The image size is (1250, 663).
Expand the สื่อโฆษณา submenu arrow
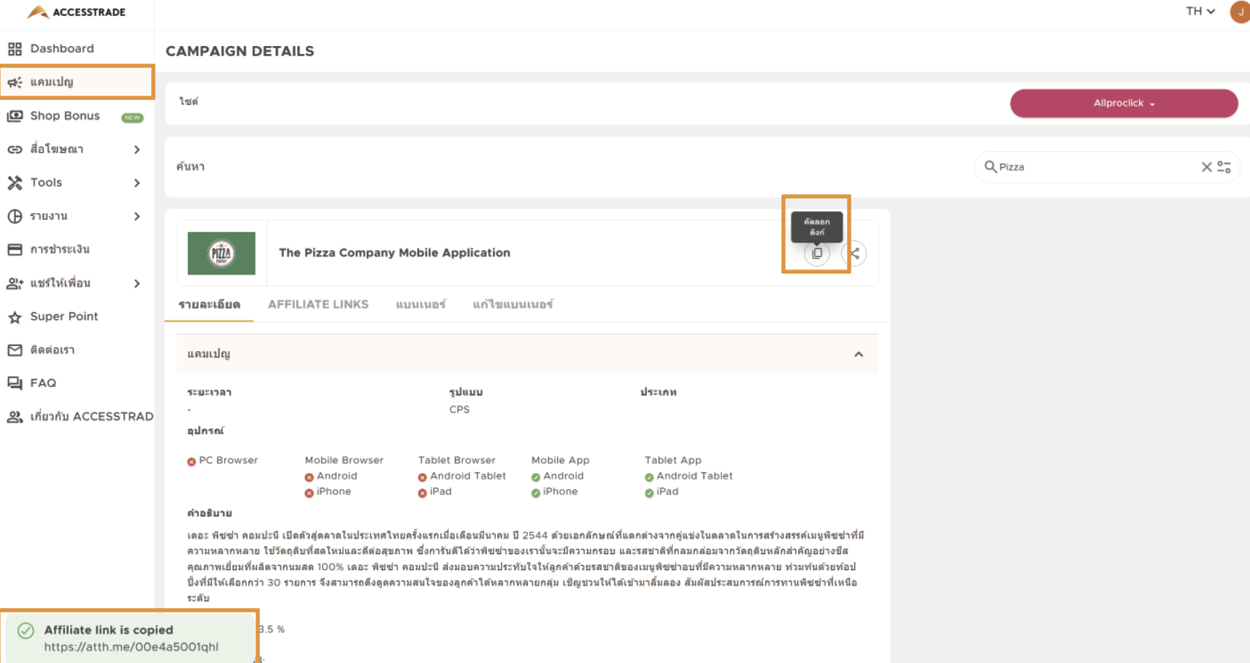137,150
